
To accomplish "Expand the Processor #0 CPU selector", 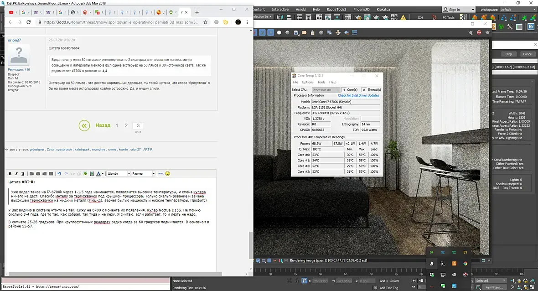I will pos(326,90).
